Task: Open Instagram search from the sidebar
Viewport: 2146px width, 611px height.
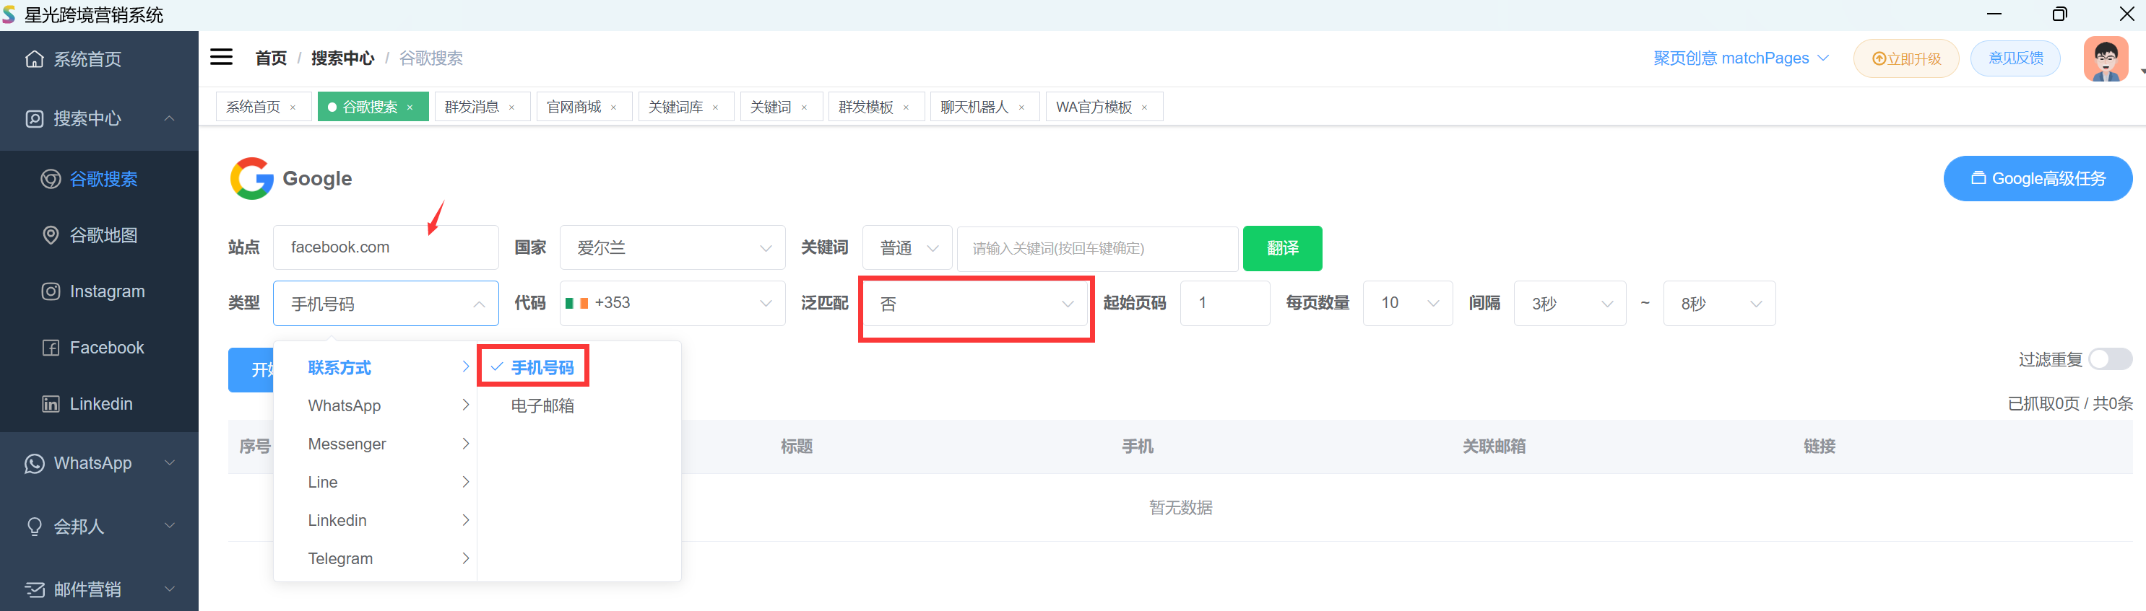Action: tap(99, 291)
